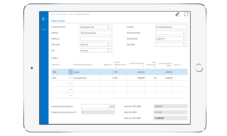The image size is (227, 136).
Task: Open row options for Touring Bicycle line
Action: click(x=70, y=78)
